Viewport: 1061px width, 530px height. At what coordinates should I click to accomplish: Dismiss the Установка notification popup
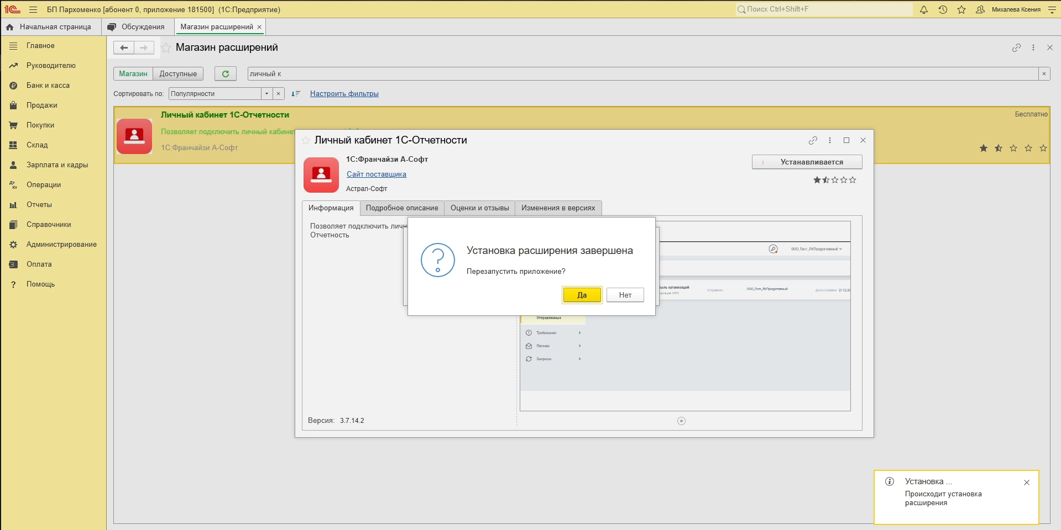pyautogui.click(x=1027, y=483)
